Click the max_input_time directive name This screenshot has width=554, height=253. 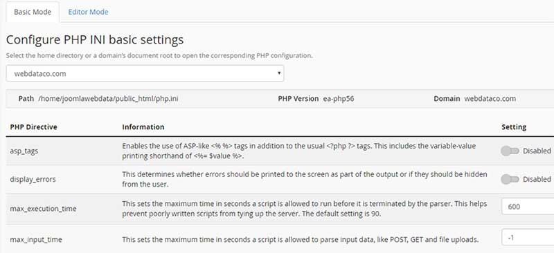36,240
